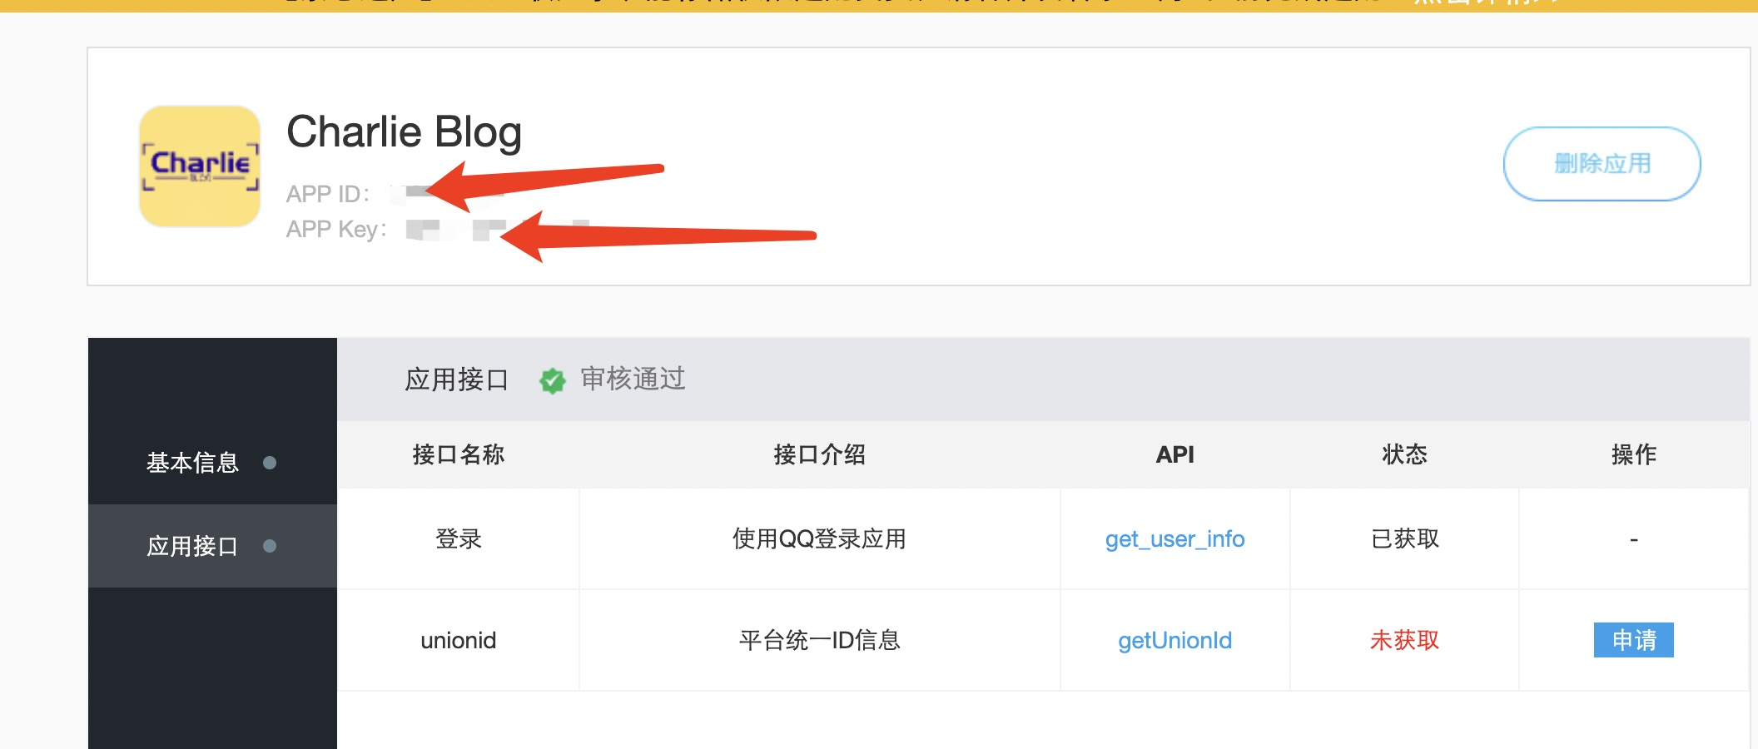The height and width of the screenshot is (749, 1758).
Task: Open the get_user_info API link
Action: [1174, 539]
